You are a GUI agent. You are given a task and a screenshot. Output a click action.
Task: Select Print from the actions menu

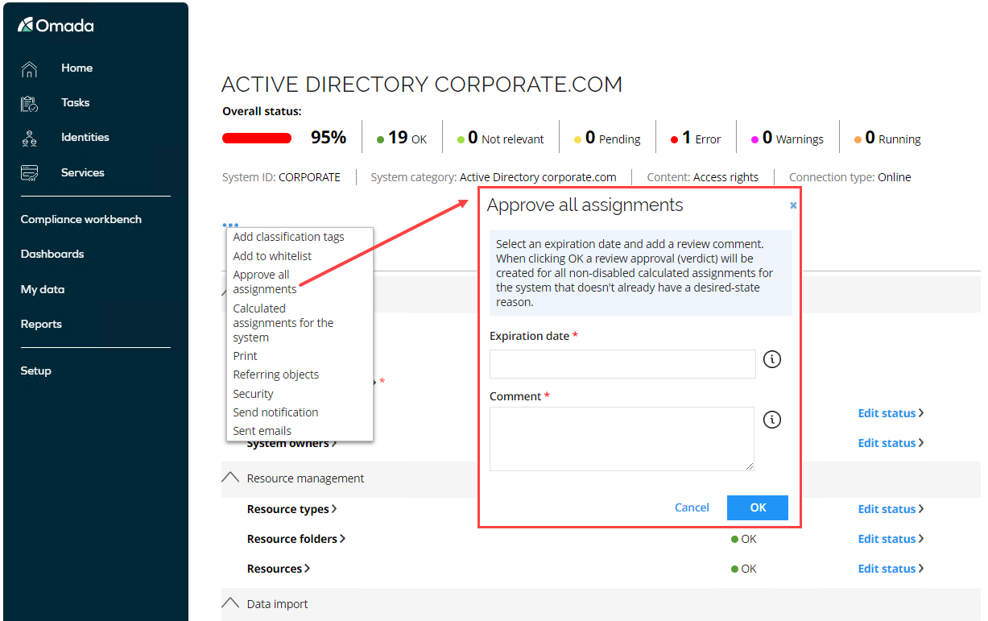pos(245,356)
